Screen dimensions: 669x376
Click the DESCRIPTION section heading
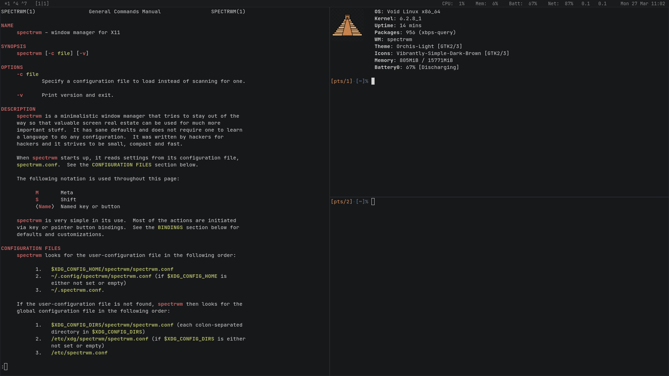pyautogui.click(x=18, y=109)
